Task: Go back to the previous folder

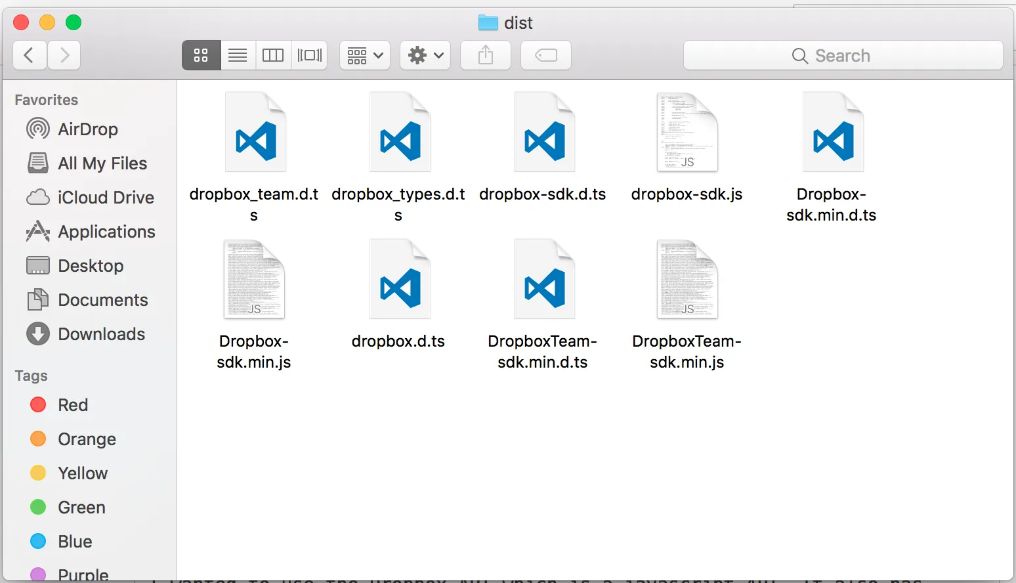Action: (30, 55)
